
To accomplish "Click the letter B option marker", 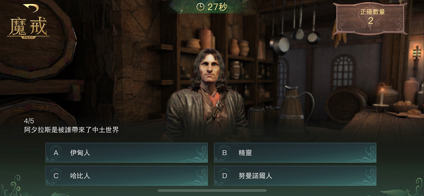I will pyautogui.click(x=224, y=153).
